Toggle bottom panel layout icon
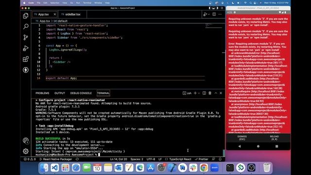Viewport: 311px width, 175px height. click(x=214, y=8)
